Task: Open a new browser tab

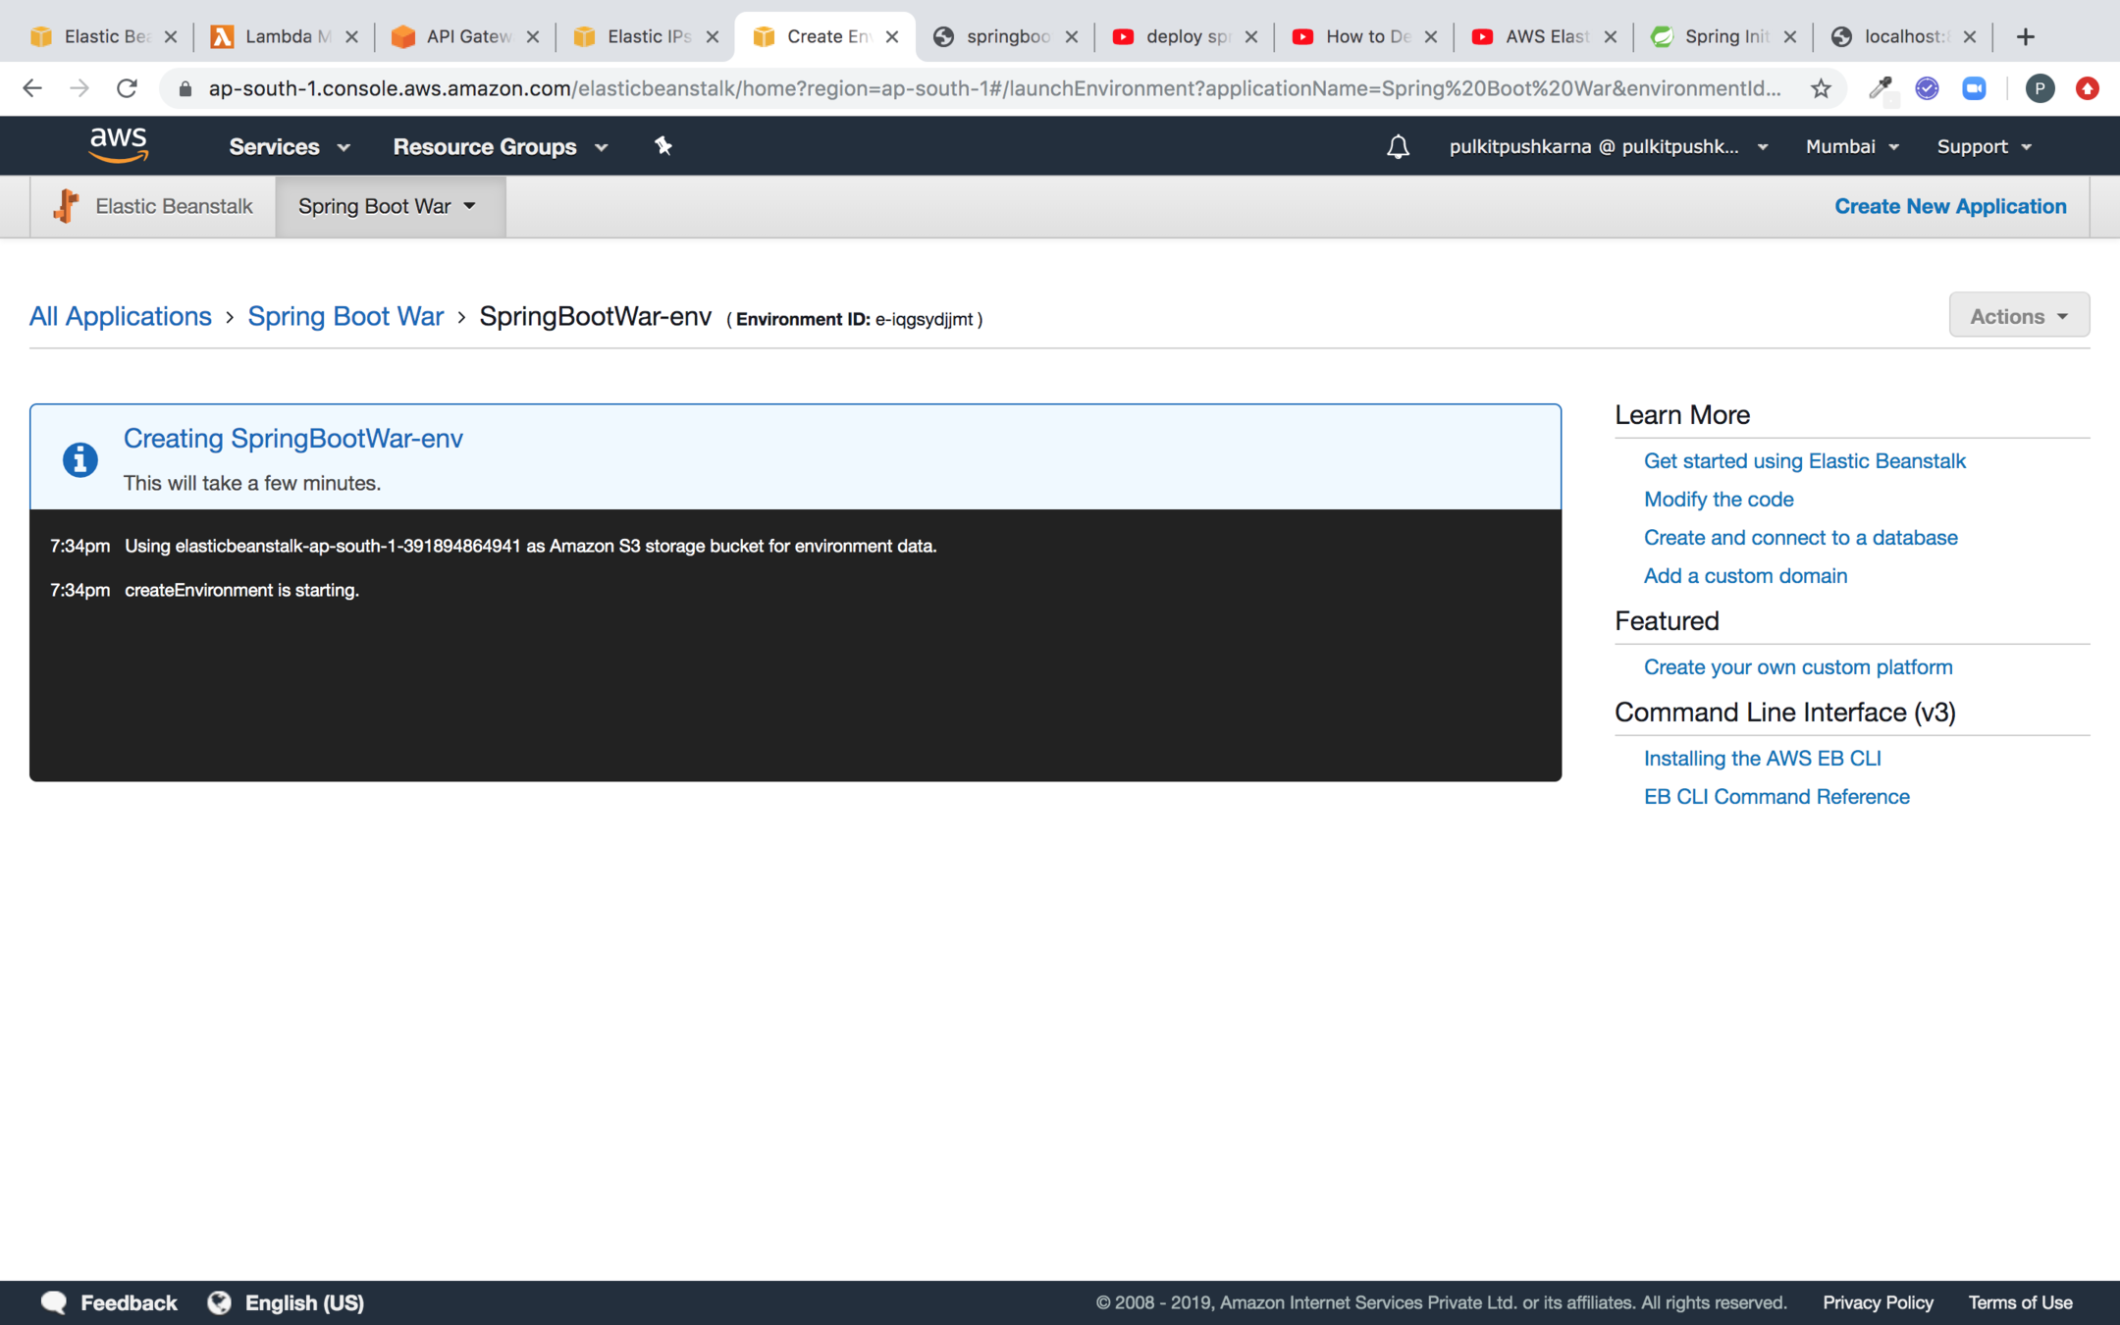Action: tap(2026, 36)
